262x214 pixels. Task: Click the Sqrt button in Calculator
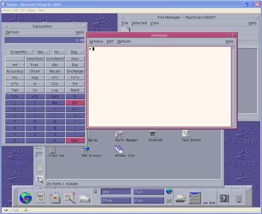tap(55, 97)
